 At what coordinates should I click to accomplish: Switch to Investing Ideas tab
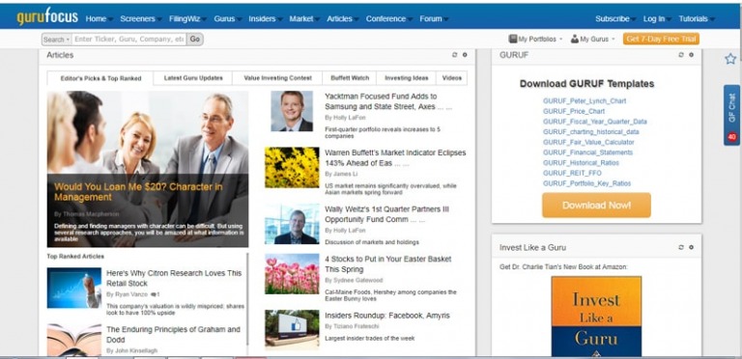[407, 78]
